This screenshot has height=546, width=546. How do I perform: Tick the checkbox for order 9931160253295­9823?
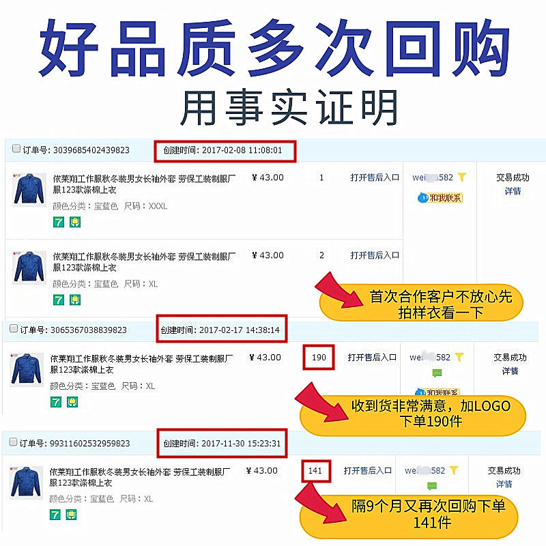pyautogui.click(x=13, y=442)
